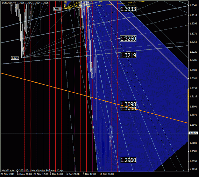The image size is (199, 177).
Task: Click the 24 Nov 20:00 time label
Action: pos(25,174)
